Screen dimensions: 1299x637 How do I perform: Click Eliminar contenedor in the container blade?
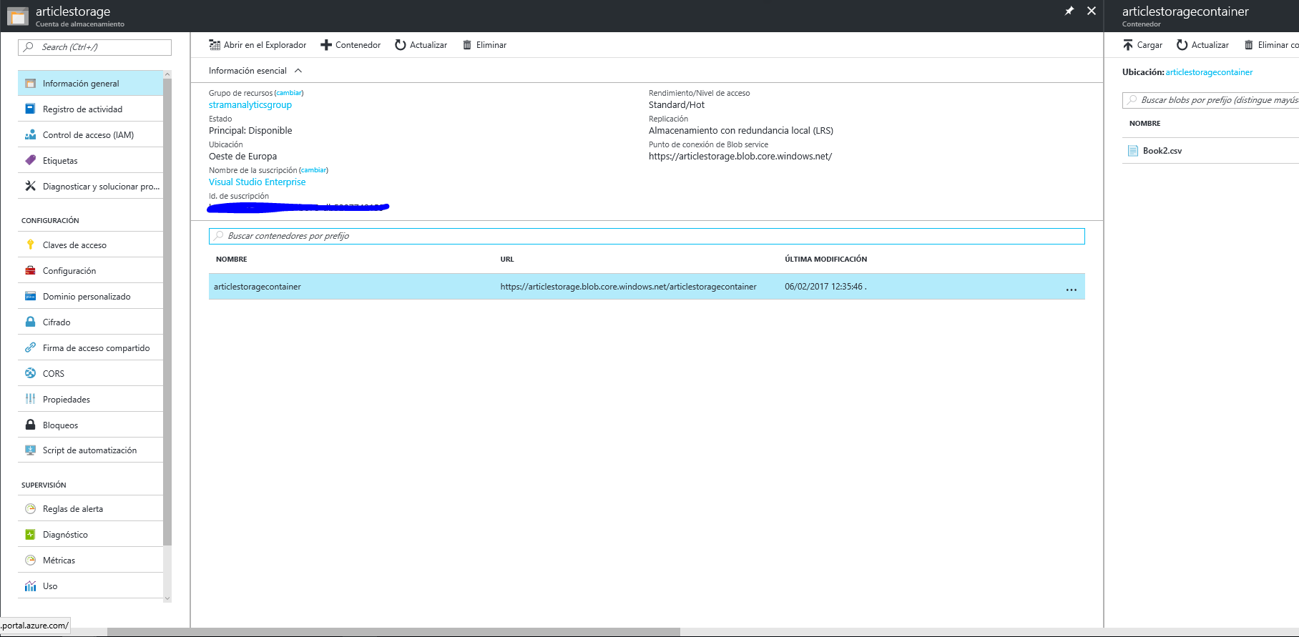coord(1271,45)
